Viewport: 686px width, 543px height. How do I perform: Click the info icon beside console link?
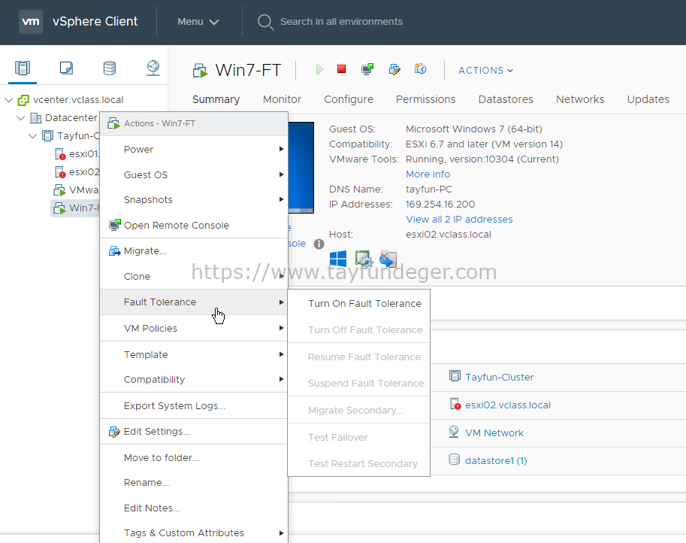pyautogui.click(x=319, y=244)
